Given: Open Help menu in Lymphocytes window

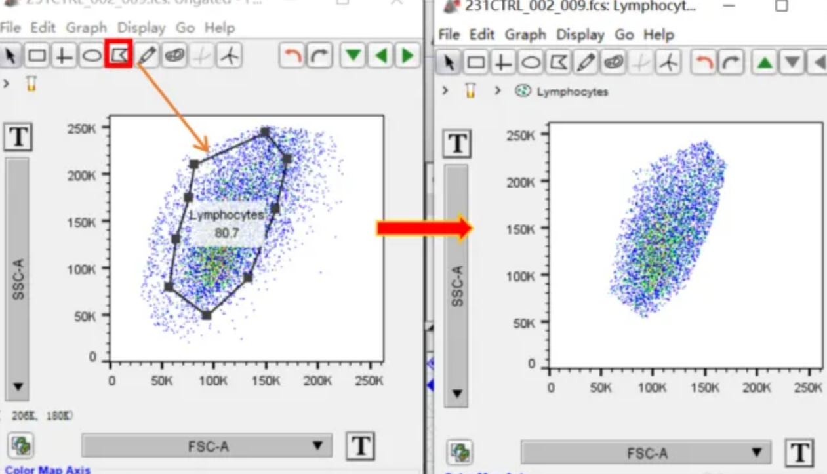Looking at the screenshot, I should 659,34.
